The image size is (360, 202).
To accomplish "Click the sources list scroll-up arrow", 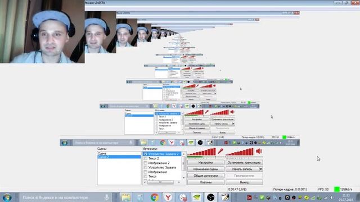I will click(x=183, y=154).
